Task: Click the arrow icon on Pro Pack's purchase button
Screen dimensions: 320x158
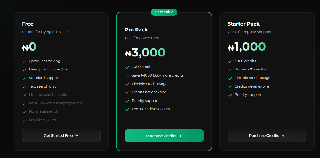Action: [x=180, y=136]
